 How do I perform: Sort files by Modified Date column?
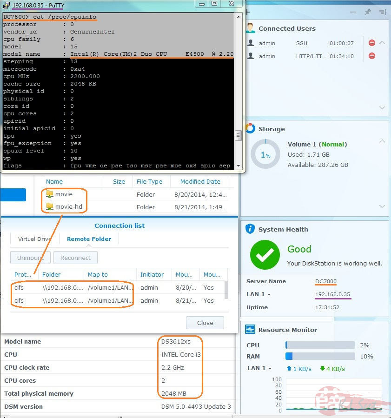tap(200, 181)
